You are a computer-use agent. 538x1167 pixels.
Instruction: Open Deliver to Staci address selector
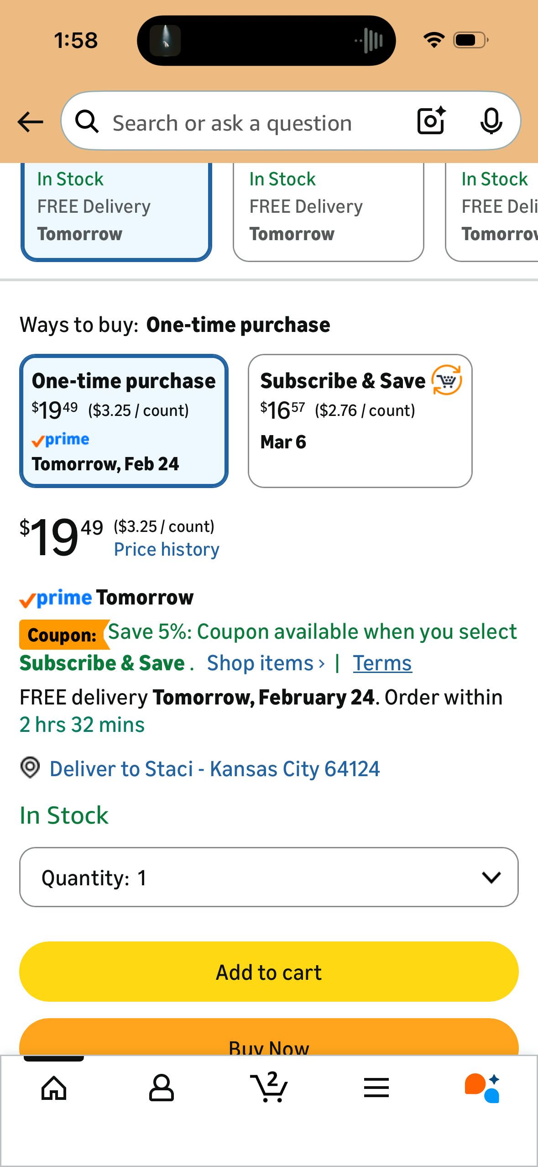click(214, 769)
